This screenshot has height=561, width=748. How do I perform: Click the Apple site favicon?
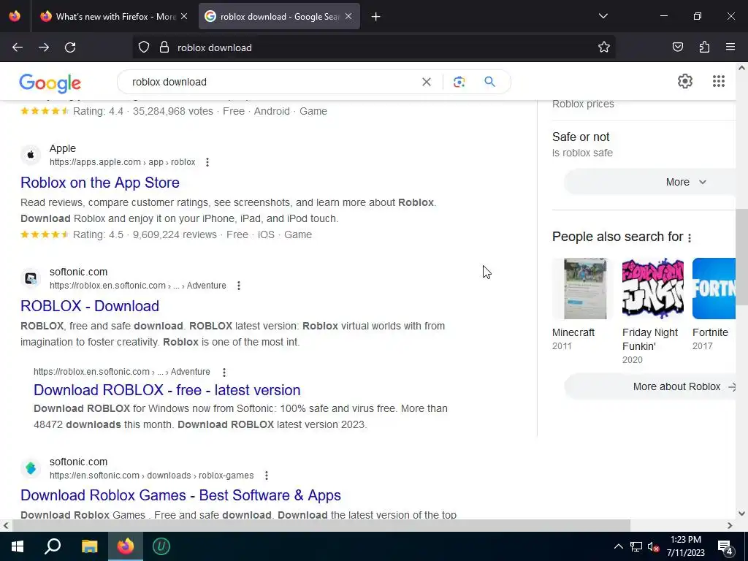click(x=31, y=155)
